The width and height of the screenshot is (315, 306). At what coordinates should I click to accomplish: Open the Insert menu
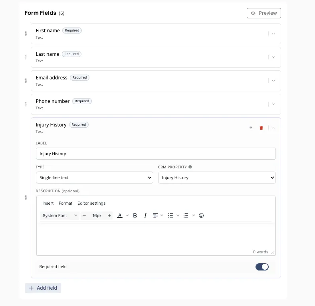tap(48, 203)
